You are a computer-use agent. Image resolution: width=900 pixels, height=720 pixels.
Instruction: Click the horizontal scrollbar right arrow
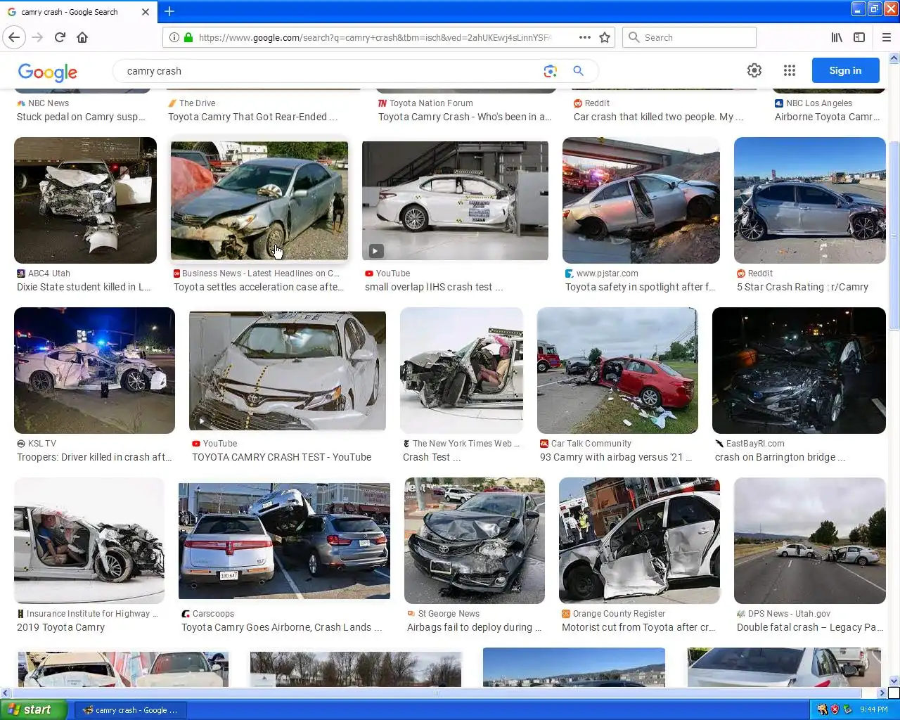coord(883,693)
